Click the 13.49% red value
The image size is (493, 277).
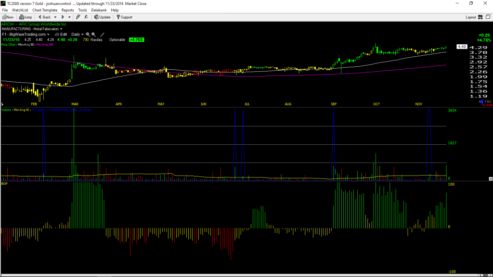coord(487,105)
